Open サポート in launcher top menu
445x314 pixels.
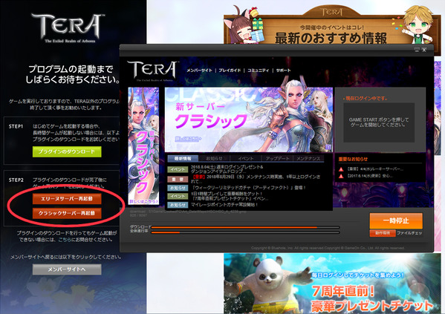[283, 71]
